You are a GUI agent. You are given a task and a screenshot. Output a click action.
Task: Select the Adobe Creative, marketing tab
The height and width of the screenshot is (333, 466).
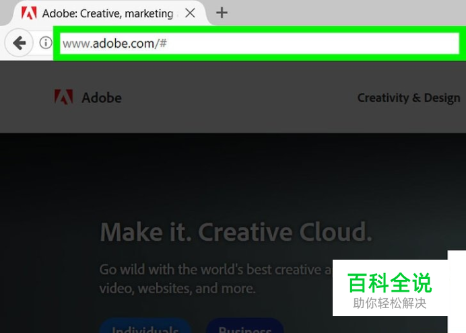pyautogui.click(x=108, y=13)
